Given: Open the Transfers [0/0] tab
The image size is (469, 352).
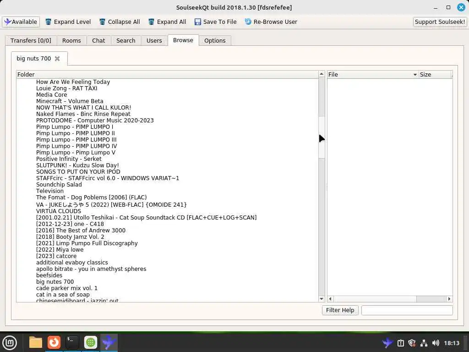Looking at the screenshot, I should (x=31, y=40).
